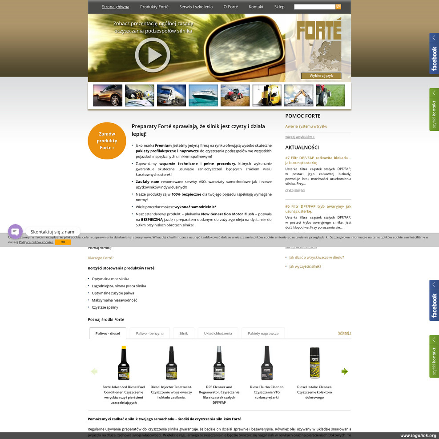
Task: Open the Forté Advanced Diesel Fuel Conditioner title
Action: tap(124, 395)
